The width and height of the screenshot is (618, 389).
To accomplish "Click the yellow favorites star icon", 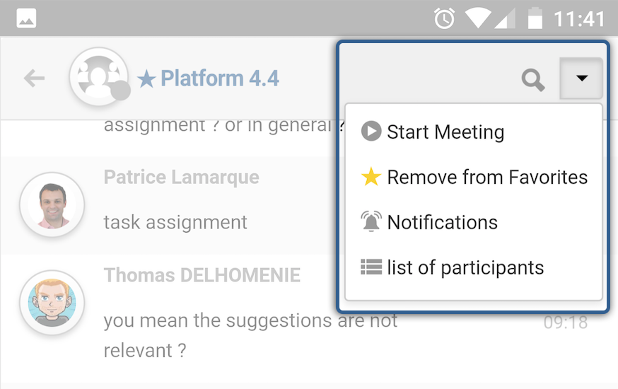I will pyautogui.click(x=371, y=176).
